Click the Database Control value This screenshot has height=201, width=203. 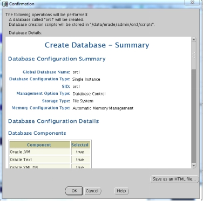89,94
